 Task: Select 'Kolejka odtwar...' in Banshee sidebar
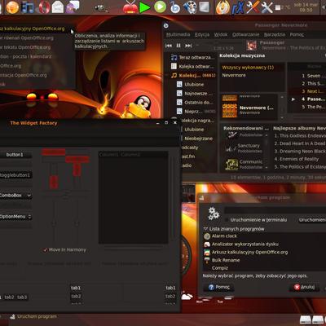(192, 66)
